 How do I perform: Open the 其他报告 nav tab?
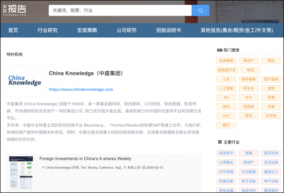237,30
